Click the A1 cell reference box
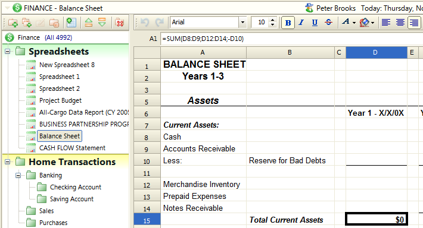The width and height of the screenshot is (423, 228). coord(153,39)
